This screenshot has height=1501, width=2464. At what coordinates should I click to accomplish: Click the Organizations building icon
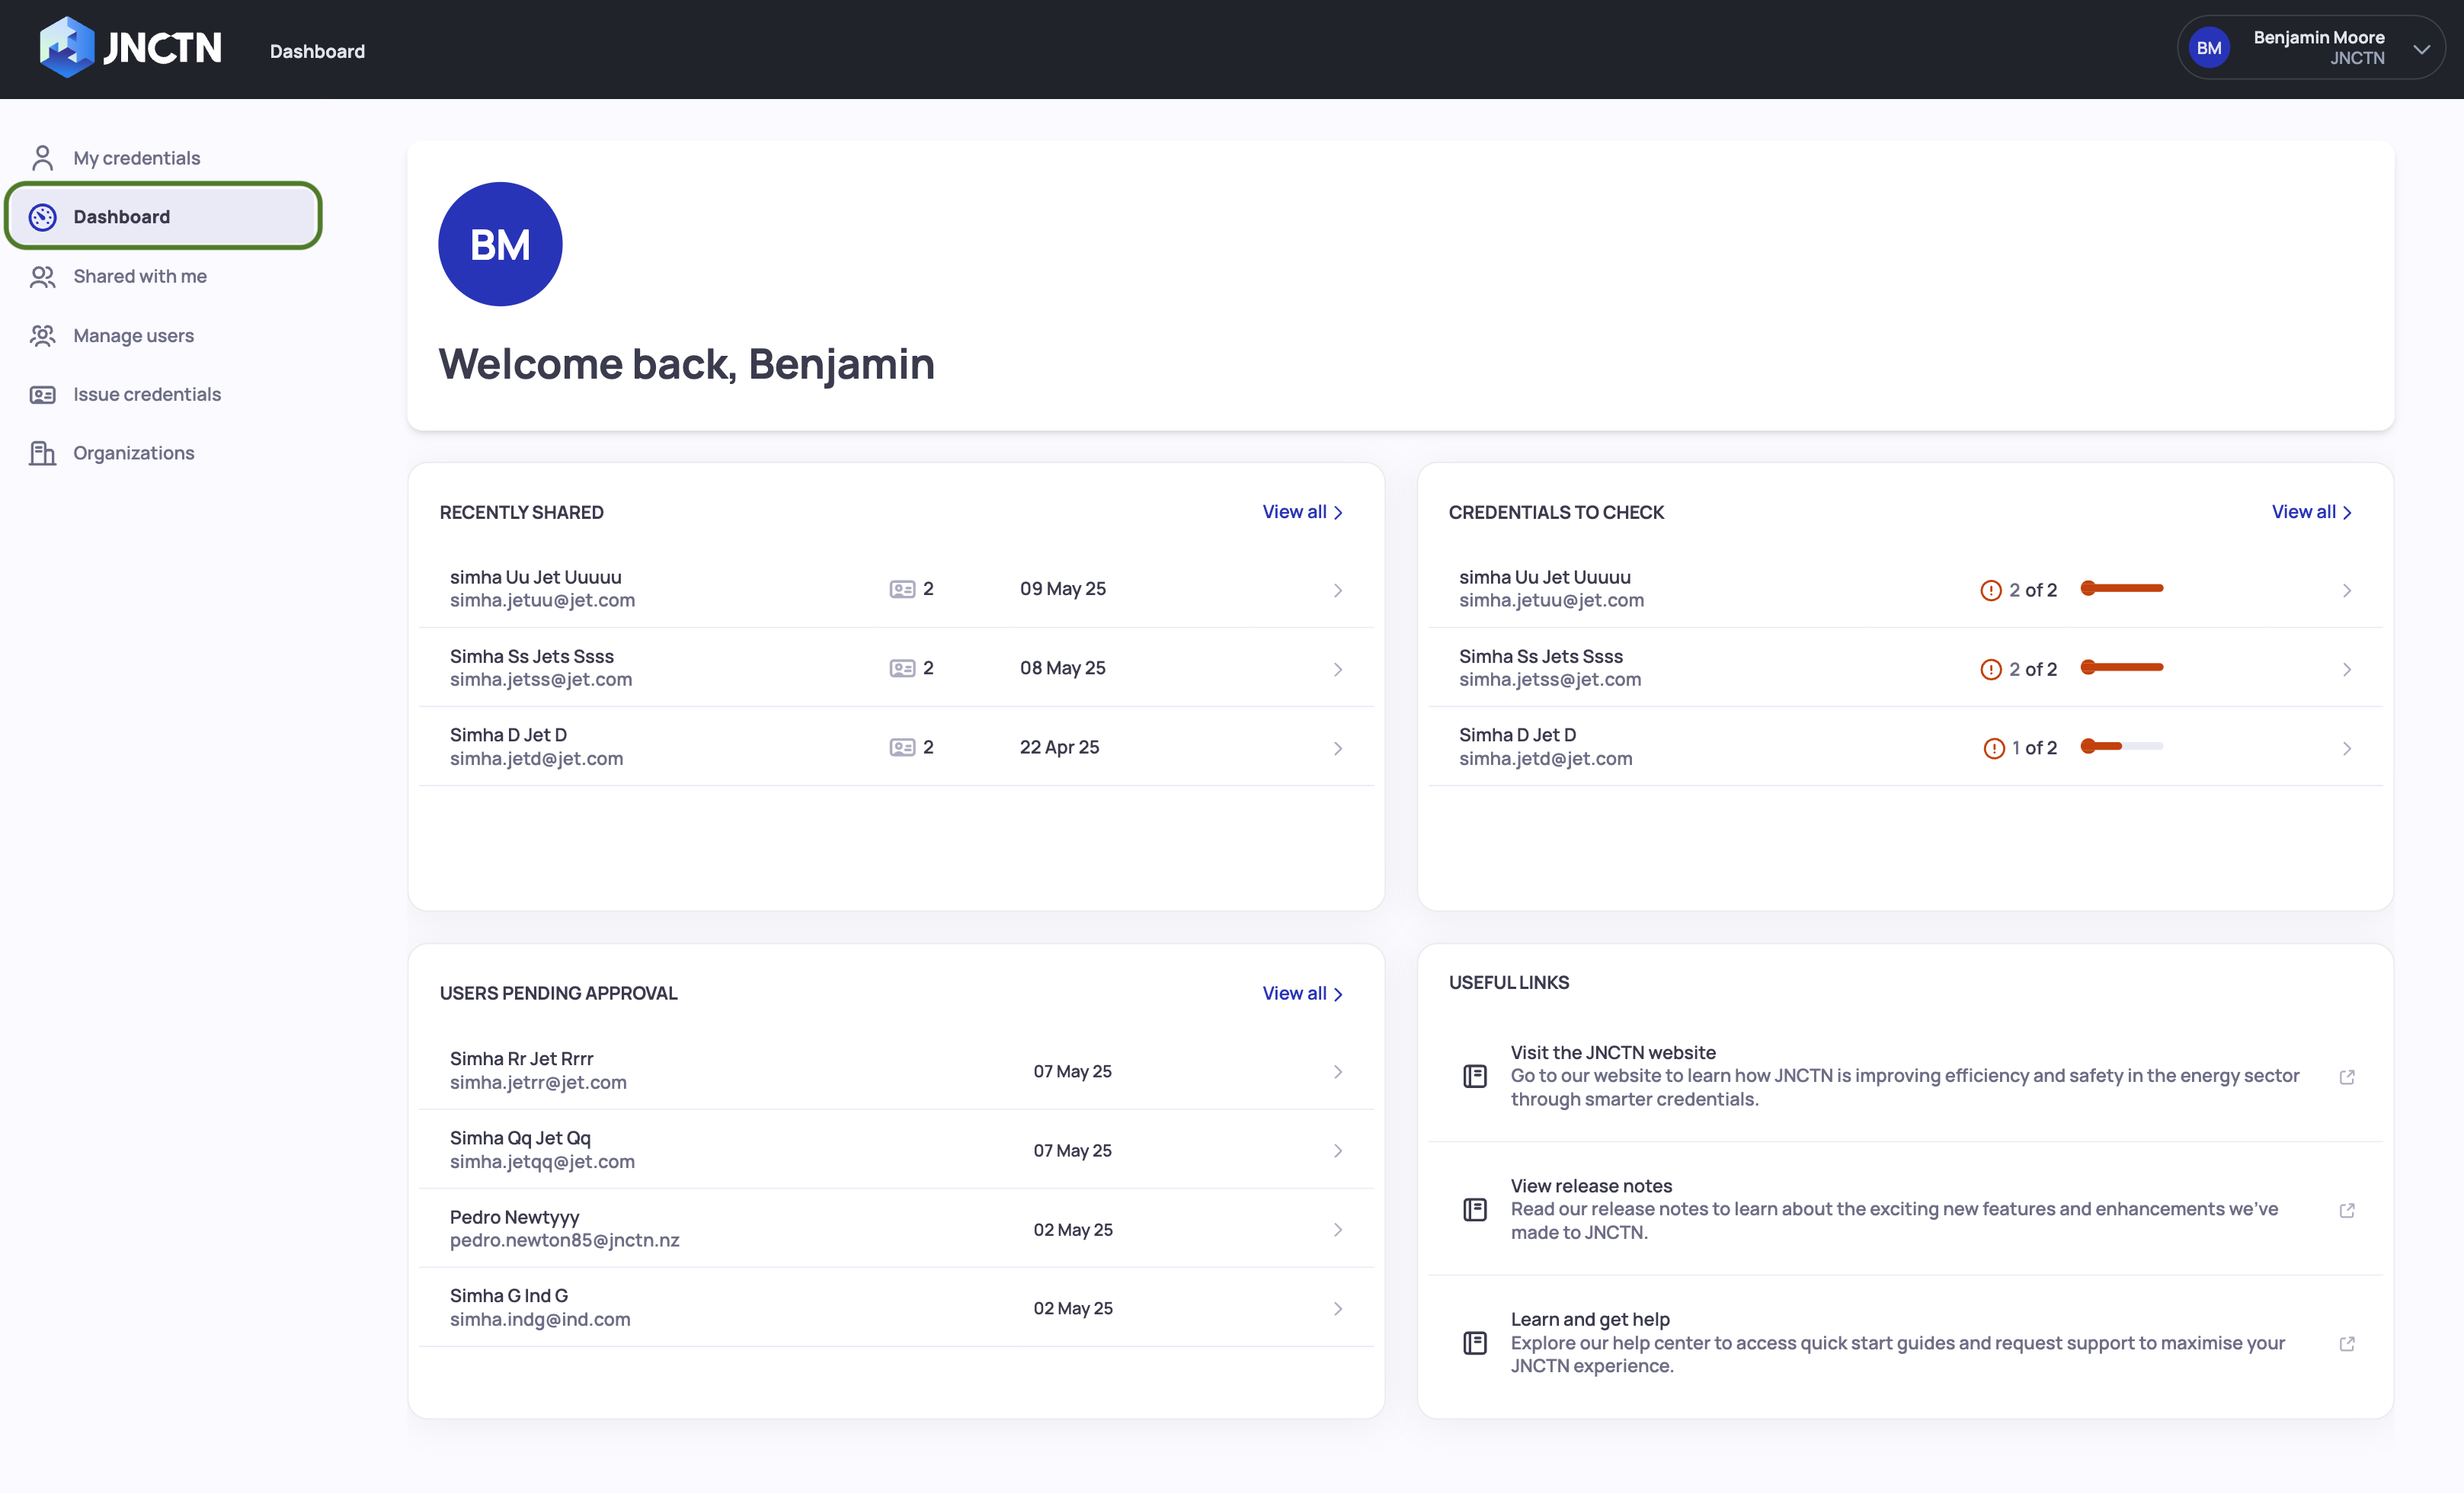click(42, 453)
